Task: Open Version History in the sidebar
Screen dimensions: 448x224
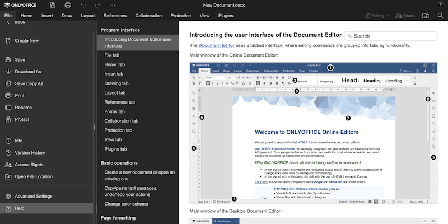Action: click(30, 152)
